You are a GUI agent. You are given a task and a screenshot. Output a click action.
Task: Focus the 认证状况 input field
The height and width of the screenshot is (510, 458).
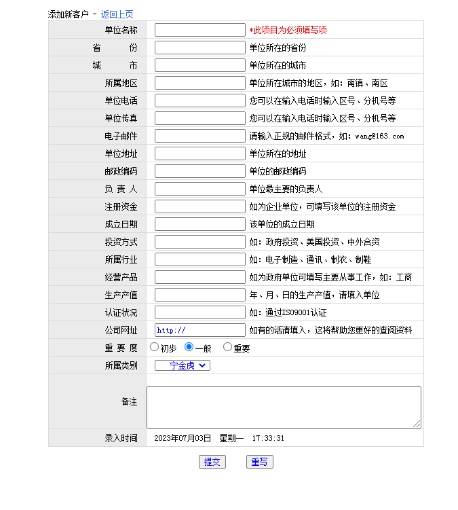pos(200,312)
